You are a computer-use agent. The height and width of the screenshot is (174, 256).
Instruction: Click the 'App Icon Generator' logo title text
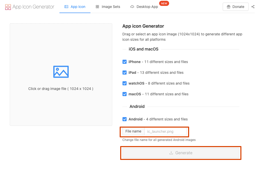tap(33, 7)
